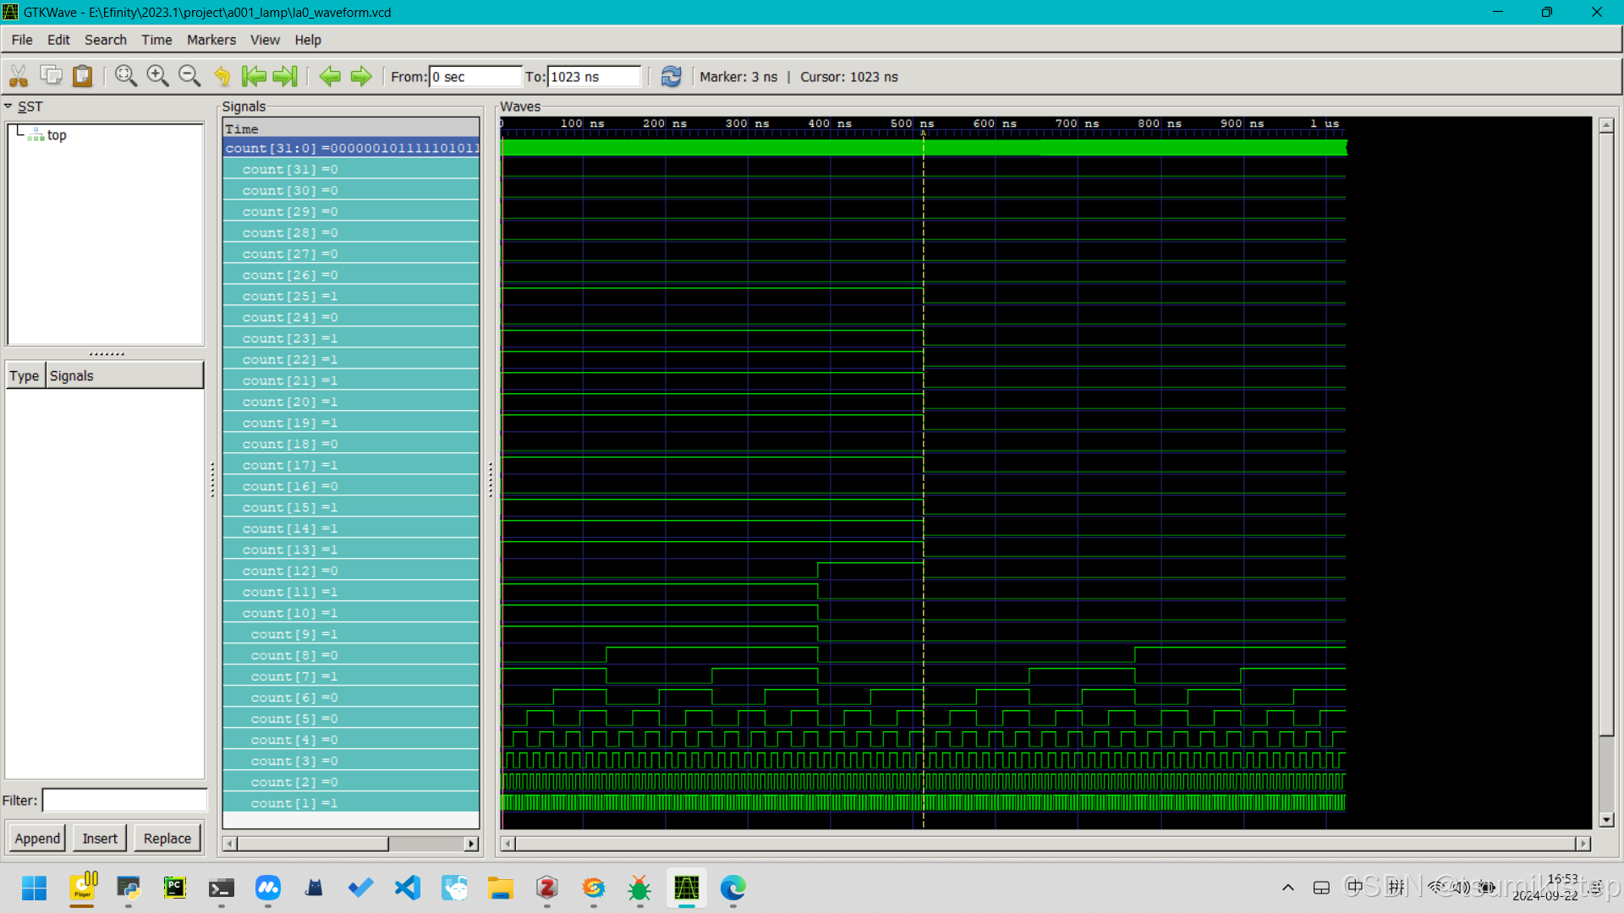Click the Zoom Fit icon
The width and height of the screenshot is (1624, 913).
(x=126, y=76)
